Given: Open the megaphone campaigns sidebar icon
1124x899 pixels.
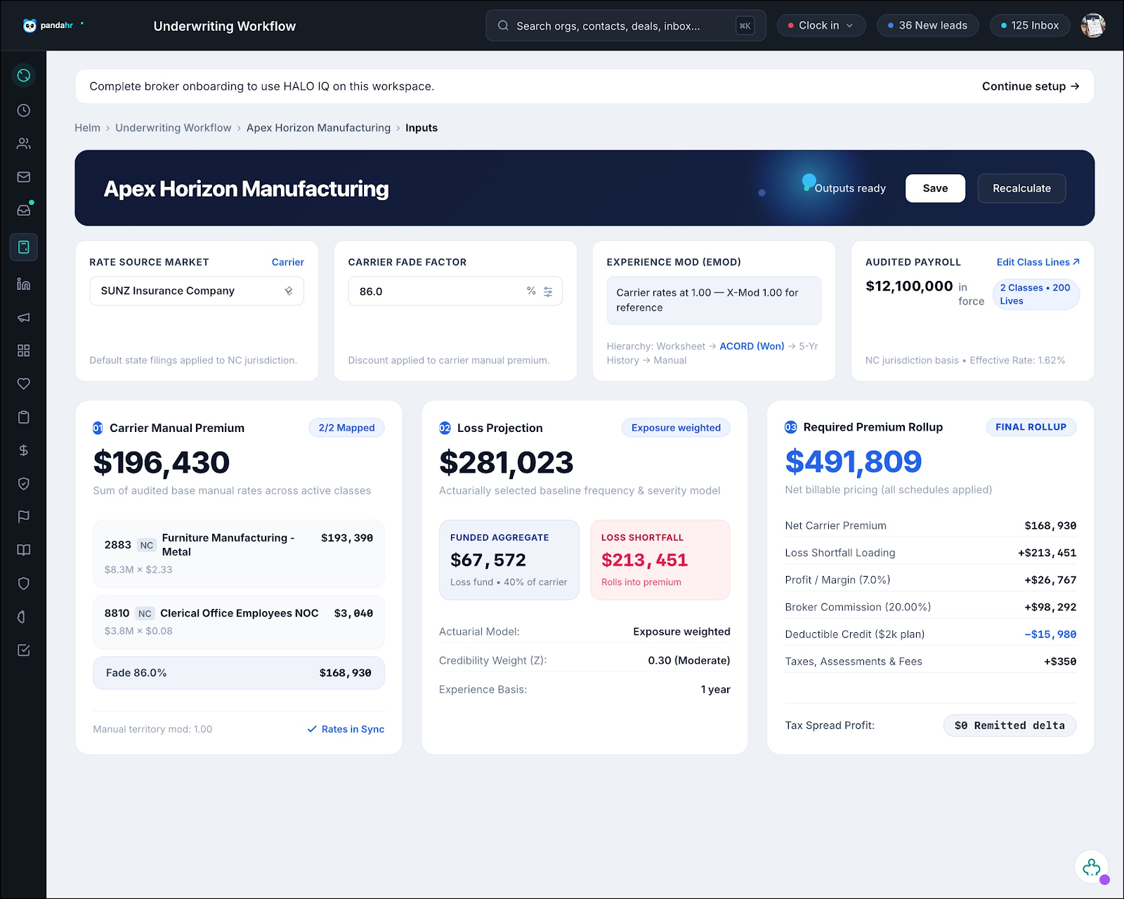Looking at the screenshot, I should pos(24,317).
